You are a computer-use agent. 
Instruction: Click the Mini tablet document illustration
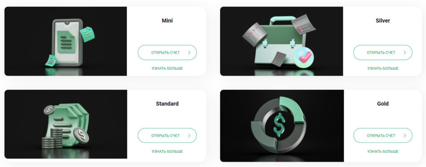pyautogui.click(x=67, y=42)
